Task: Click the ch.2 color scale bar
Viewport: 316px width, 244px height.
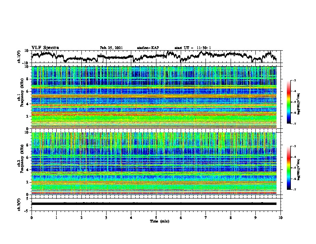Action: tap(288, 168)
